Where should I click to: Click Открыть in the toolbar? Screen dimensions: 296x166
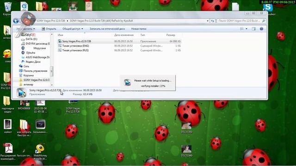click(49, 29)
